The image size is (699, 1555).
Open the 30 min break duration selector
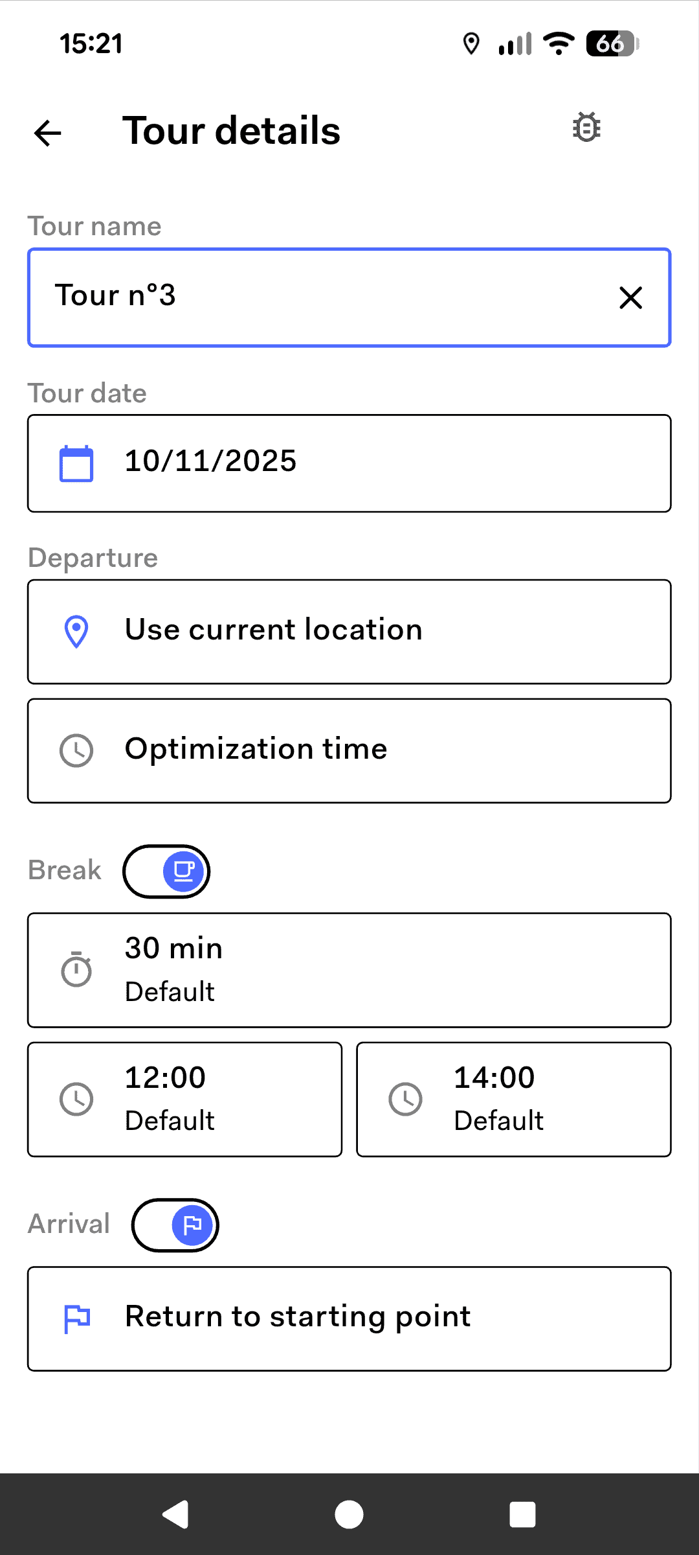[349, 970]
